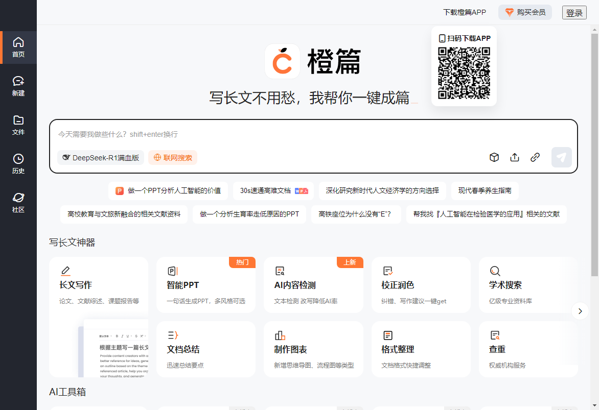Click the 智能PPT card icon

173,271
